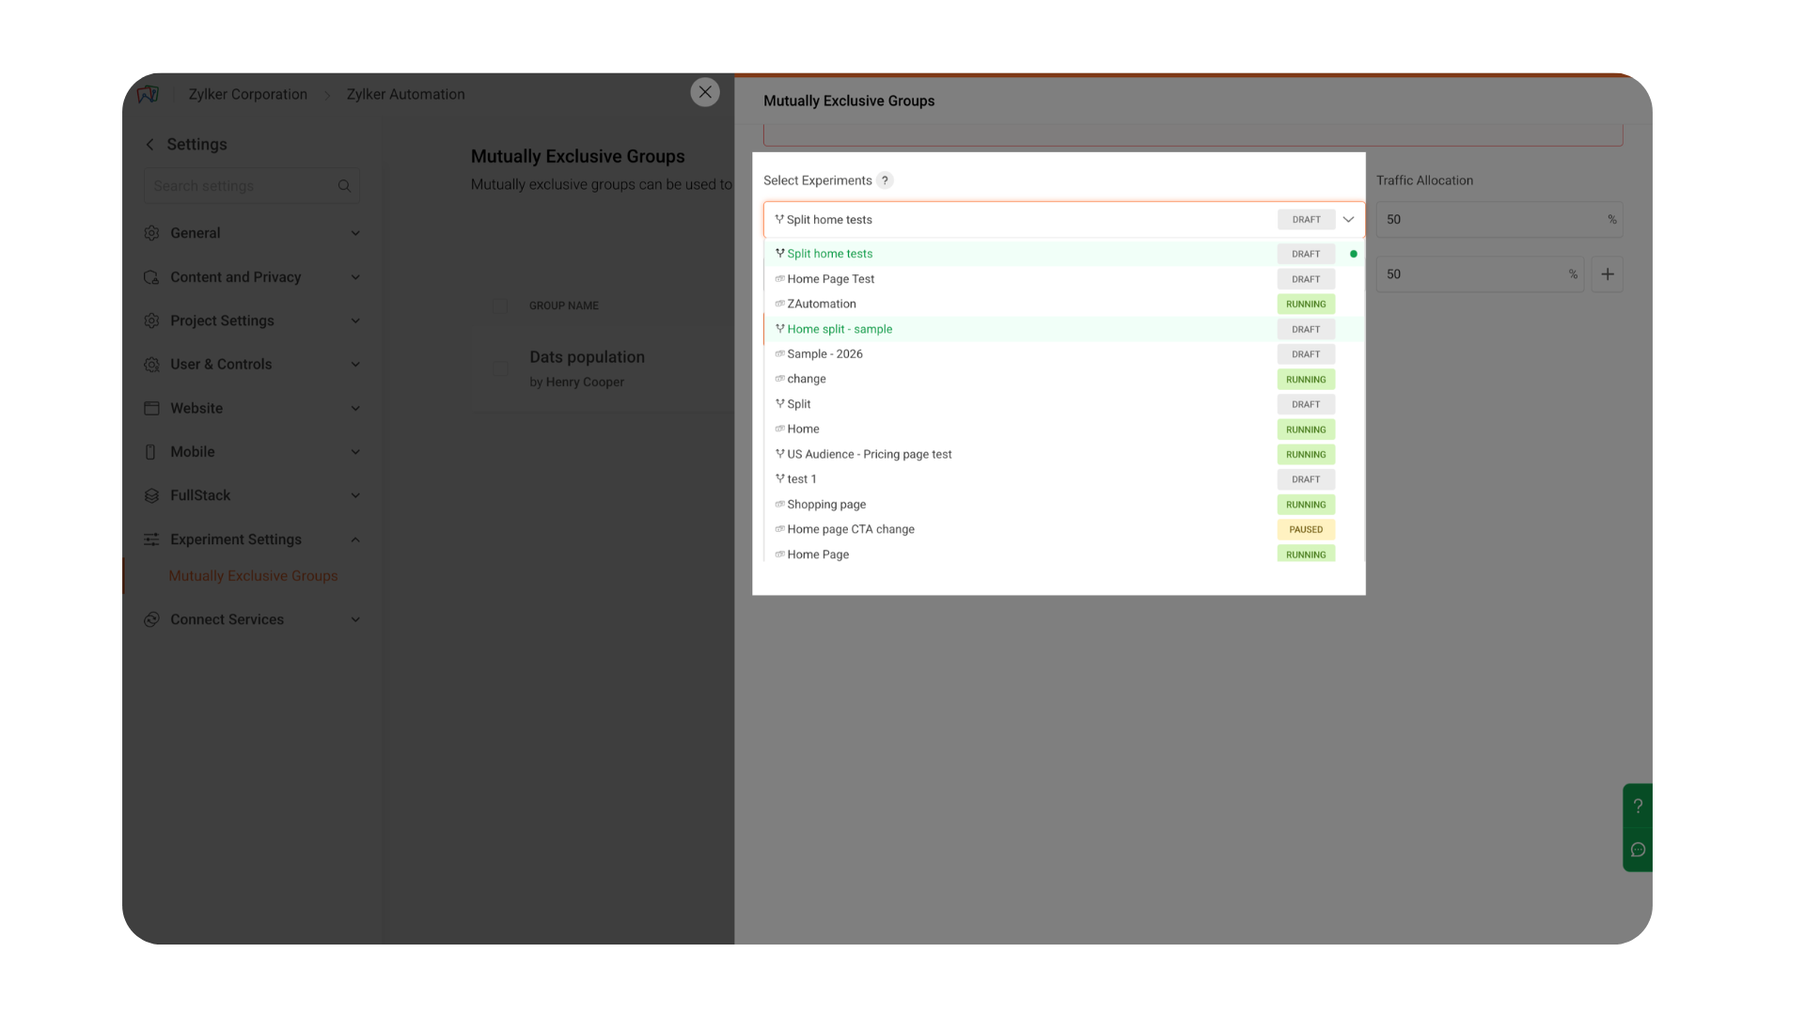
Task: Close the side panel with X icon
Action: tap(705, 92)
